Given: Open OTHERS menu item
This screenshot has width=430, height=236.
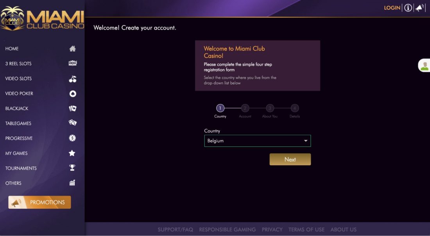Looking at the screenshot, I should (x=13, y=183).
